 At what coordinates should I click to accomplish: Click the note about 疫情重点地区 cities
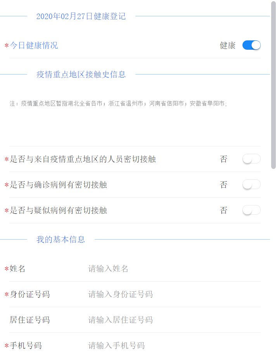pos(118,104)
